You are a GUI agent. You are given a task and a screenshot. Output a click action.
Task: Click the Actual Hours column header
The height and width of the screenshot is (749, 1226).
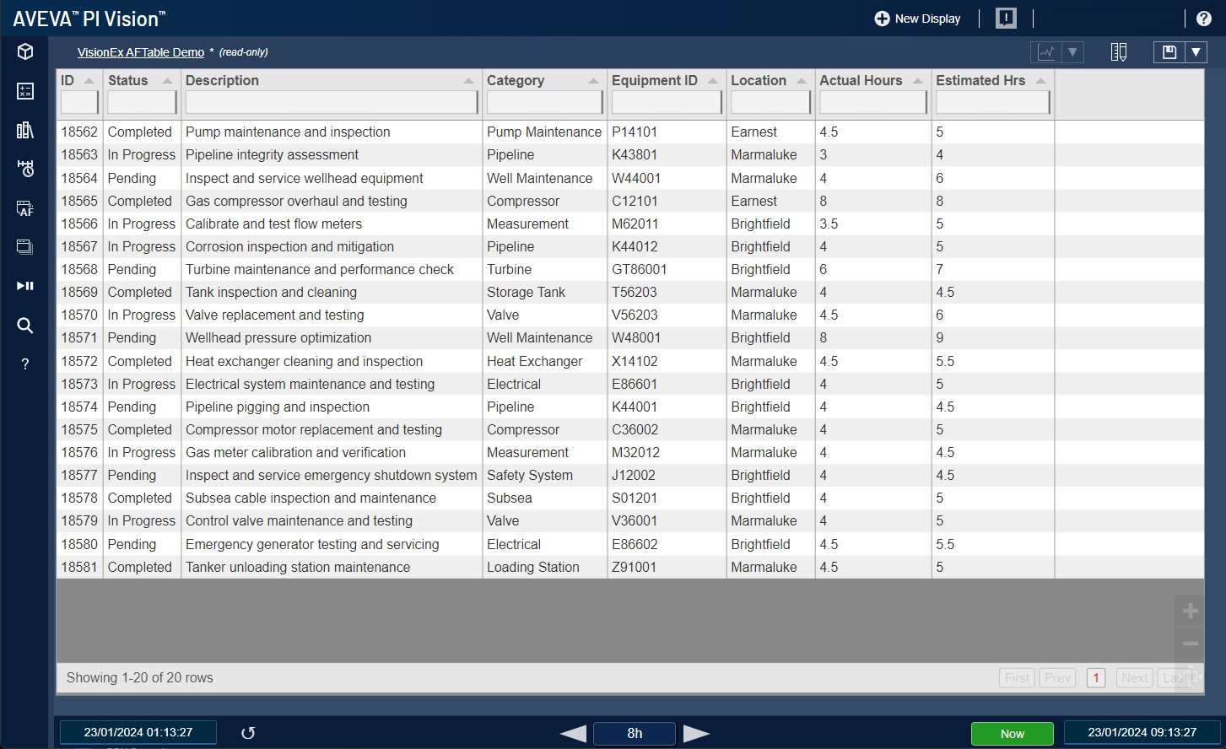(x=861, y=80)
